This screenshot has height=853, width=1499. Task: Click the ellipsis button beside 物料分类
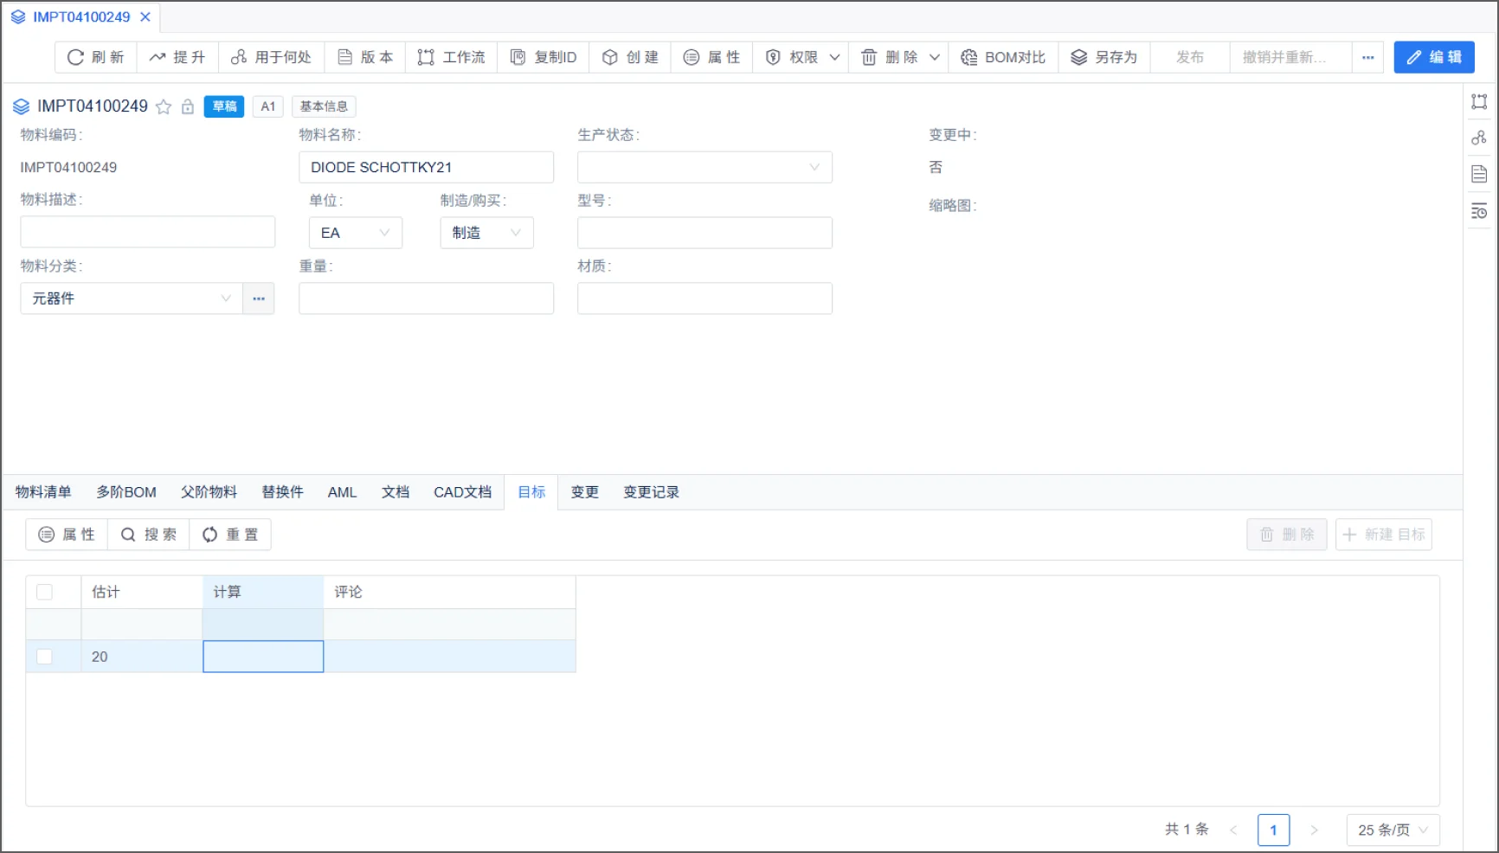pos(259,298)
